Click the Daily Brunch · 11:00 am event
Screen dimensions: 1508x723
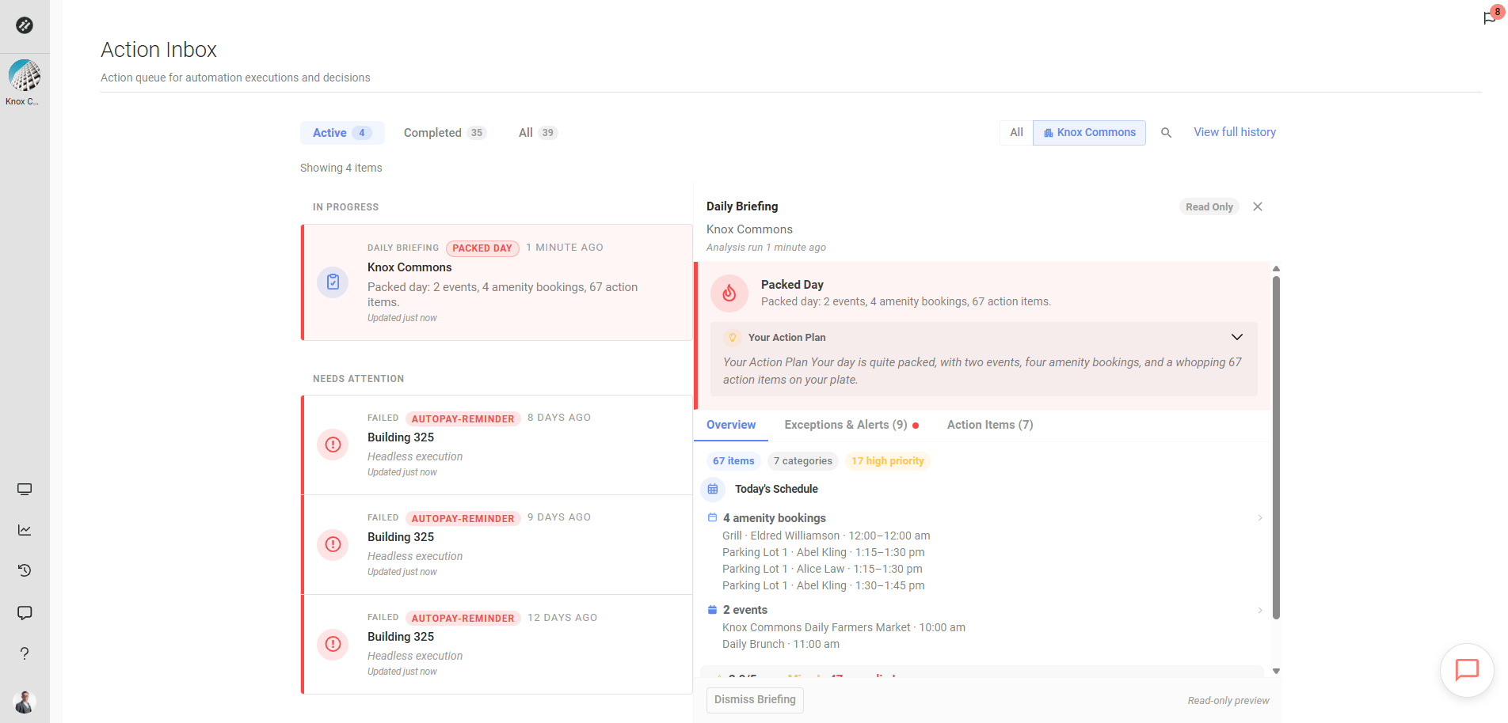(x=781, y=644)
